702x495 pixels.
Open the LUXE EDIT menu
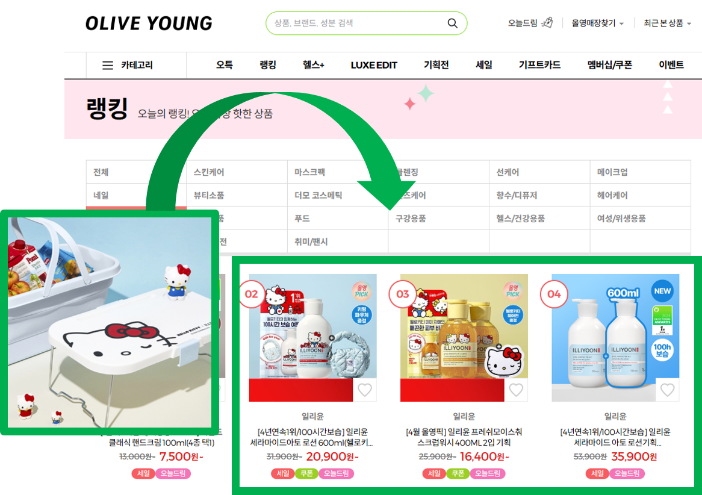374,66
